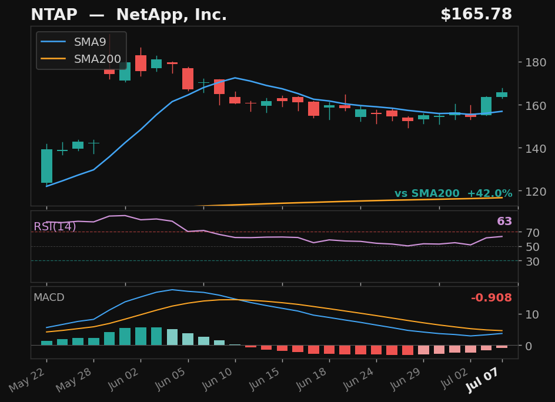Click the large green May 22 candlestick
This screenshot has width=555, height=402.
point(46,166)
